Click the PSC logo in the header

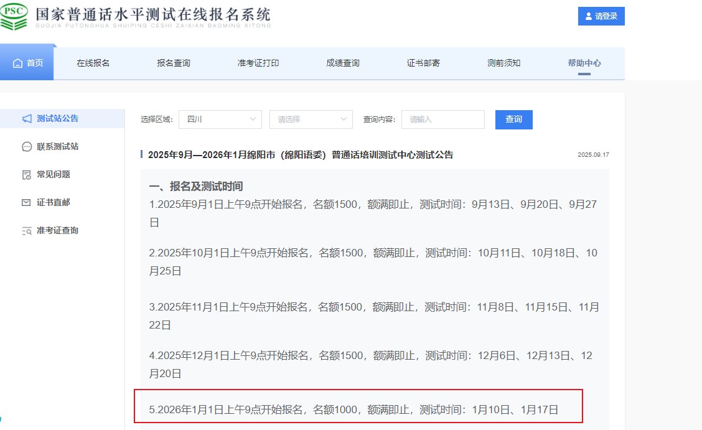click(14, 16)
